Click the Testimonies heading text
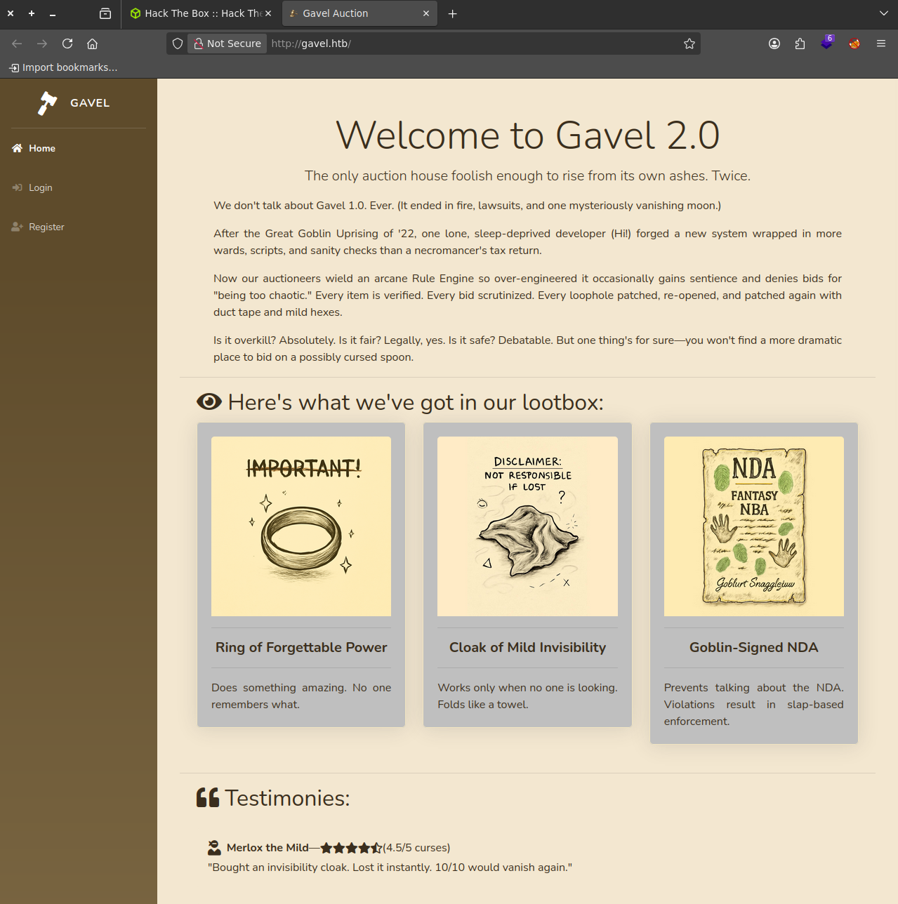 (x=287, y=798)
